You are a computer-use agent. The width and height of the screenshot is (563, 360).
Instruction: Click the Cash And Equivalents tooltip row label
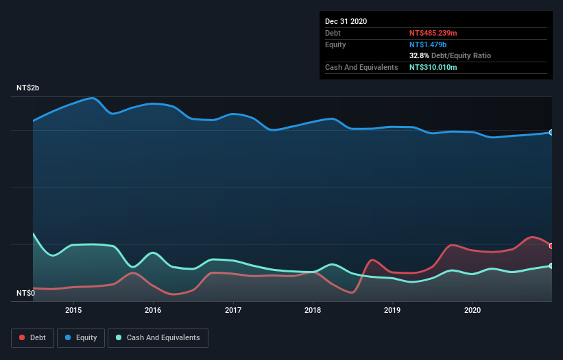pos(361,67)
